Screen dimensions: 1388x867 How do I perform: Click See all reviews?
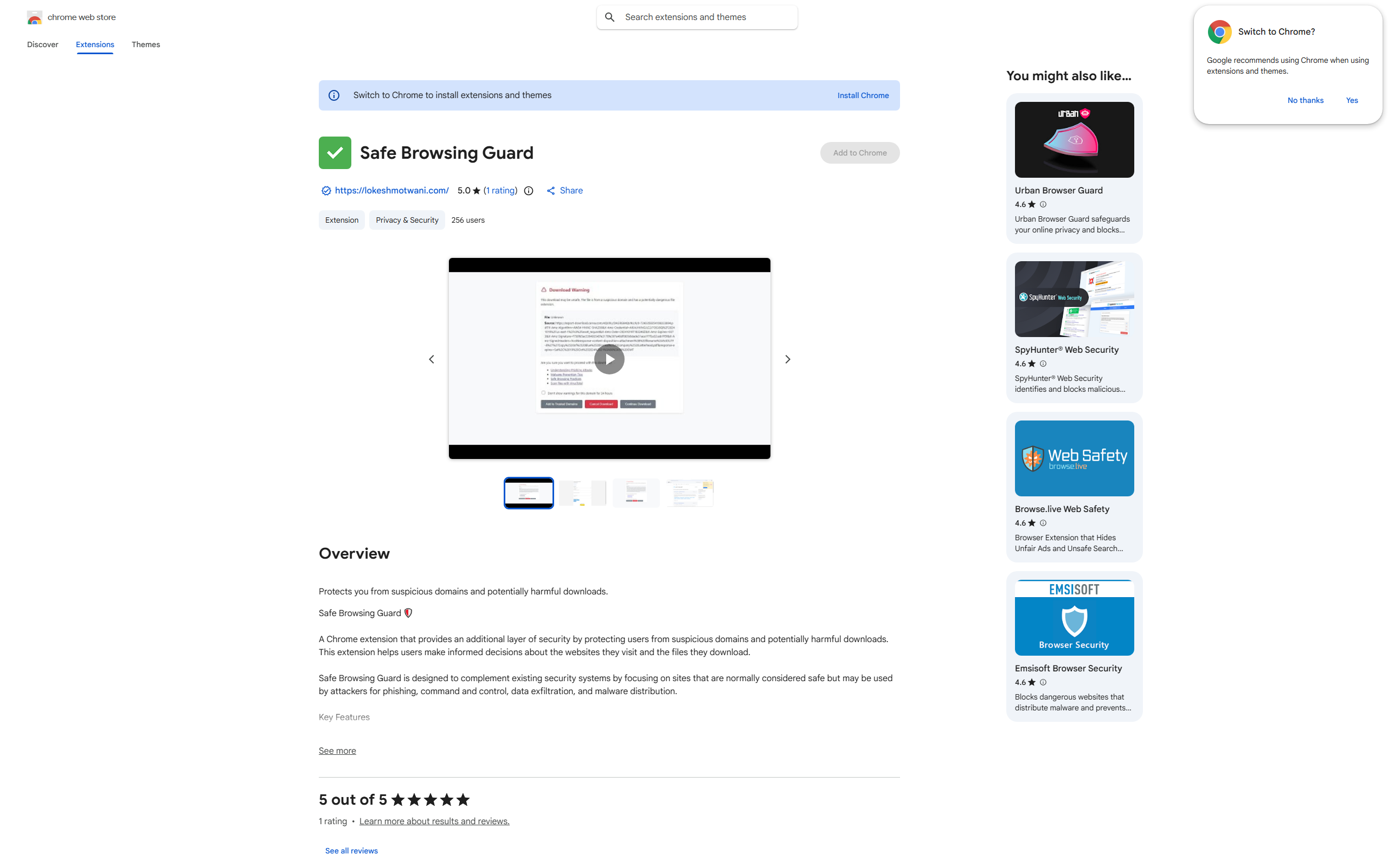(x=351, y=850)
